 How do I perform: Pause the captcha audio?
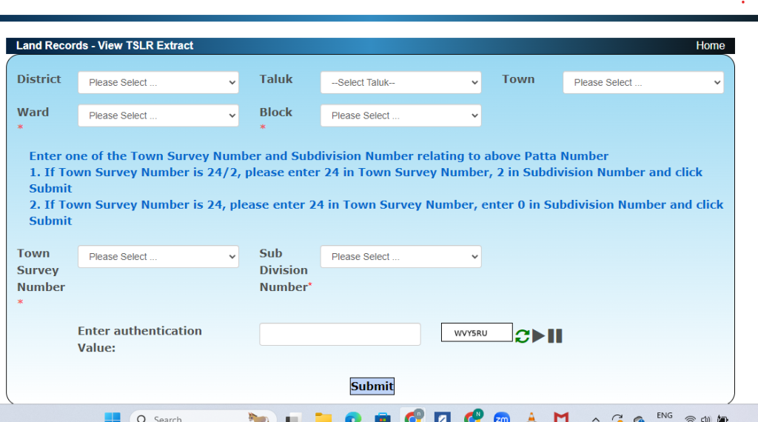(x=555, y=335)
